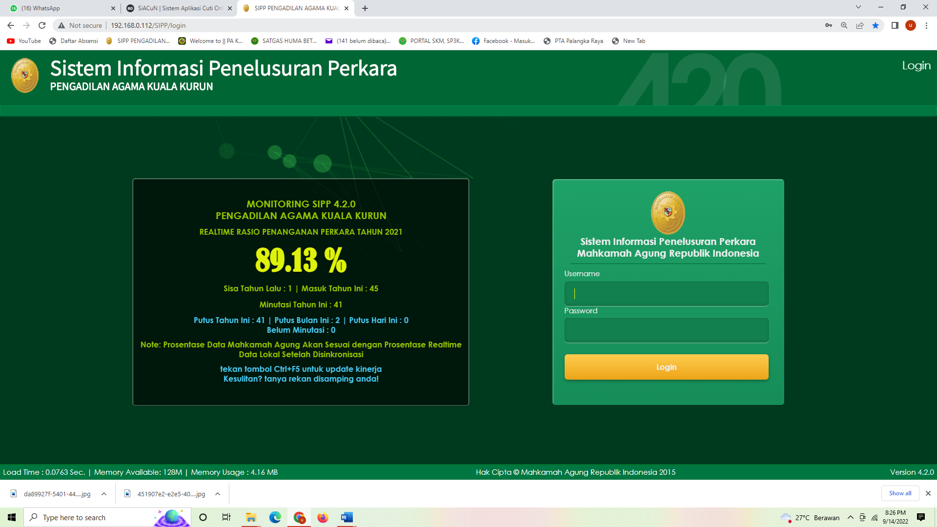Open the notification center icon
Image resolution: width=937 pixels, height=527 pixels.
click(x=921, y=517)
